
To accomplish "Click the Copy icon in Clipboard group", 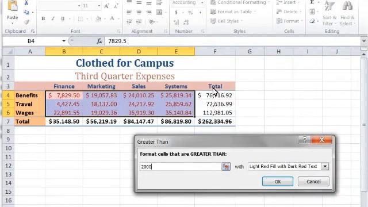I will pyautogui.click(x=26, y=12).
